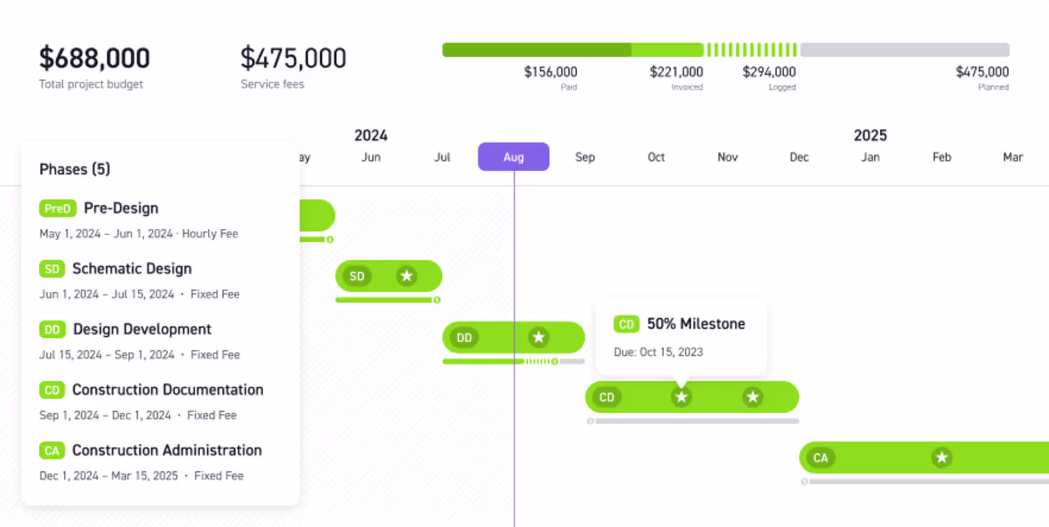This screenshot has width=1049, height=527.
Task: Click the SD badge on the timeline bar
Action: coord(357,276)
